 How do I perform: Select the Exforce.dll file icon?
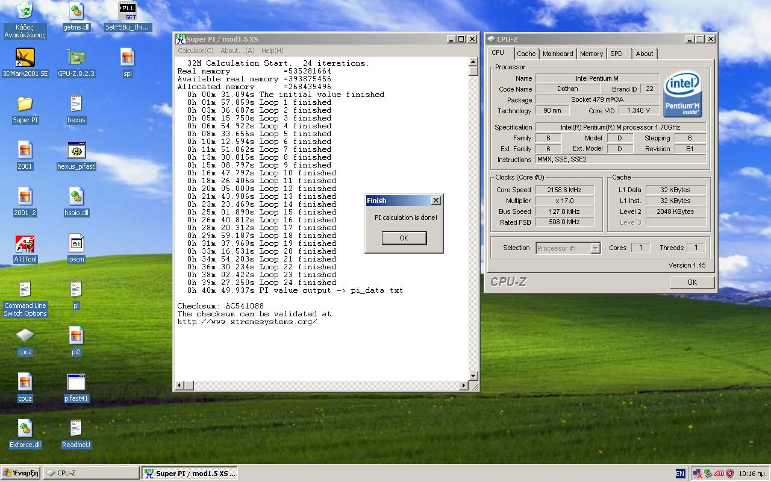point(25,434)
